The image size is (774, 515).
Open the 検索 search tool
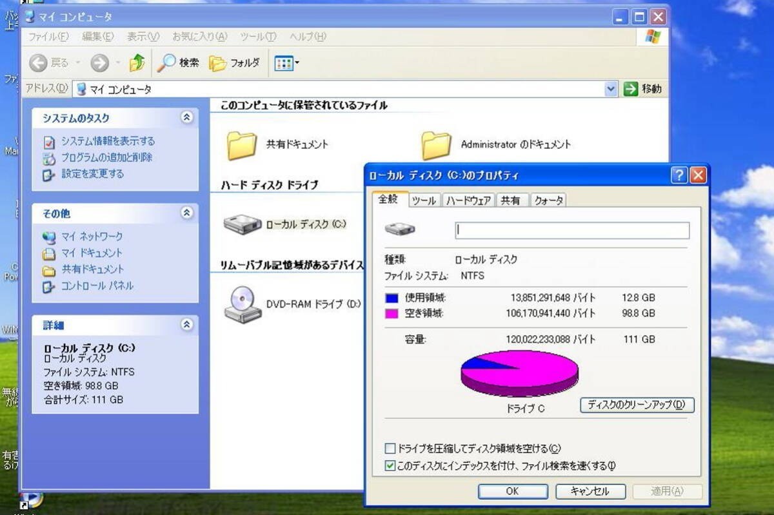pos(179,63)
